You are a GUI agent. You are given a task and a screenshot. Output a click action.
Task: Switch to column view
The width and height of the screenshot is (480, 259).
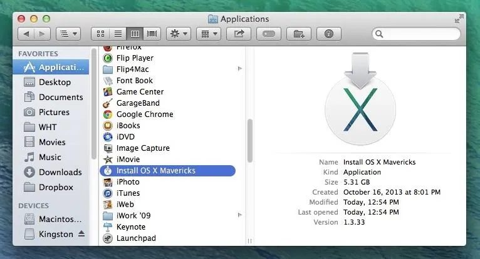coord(135,34)
